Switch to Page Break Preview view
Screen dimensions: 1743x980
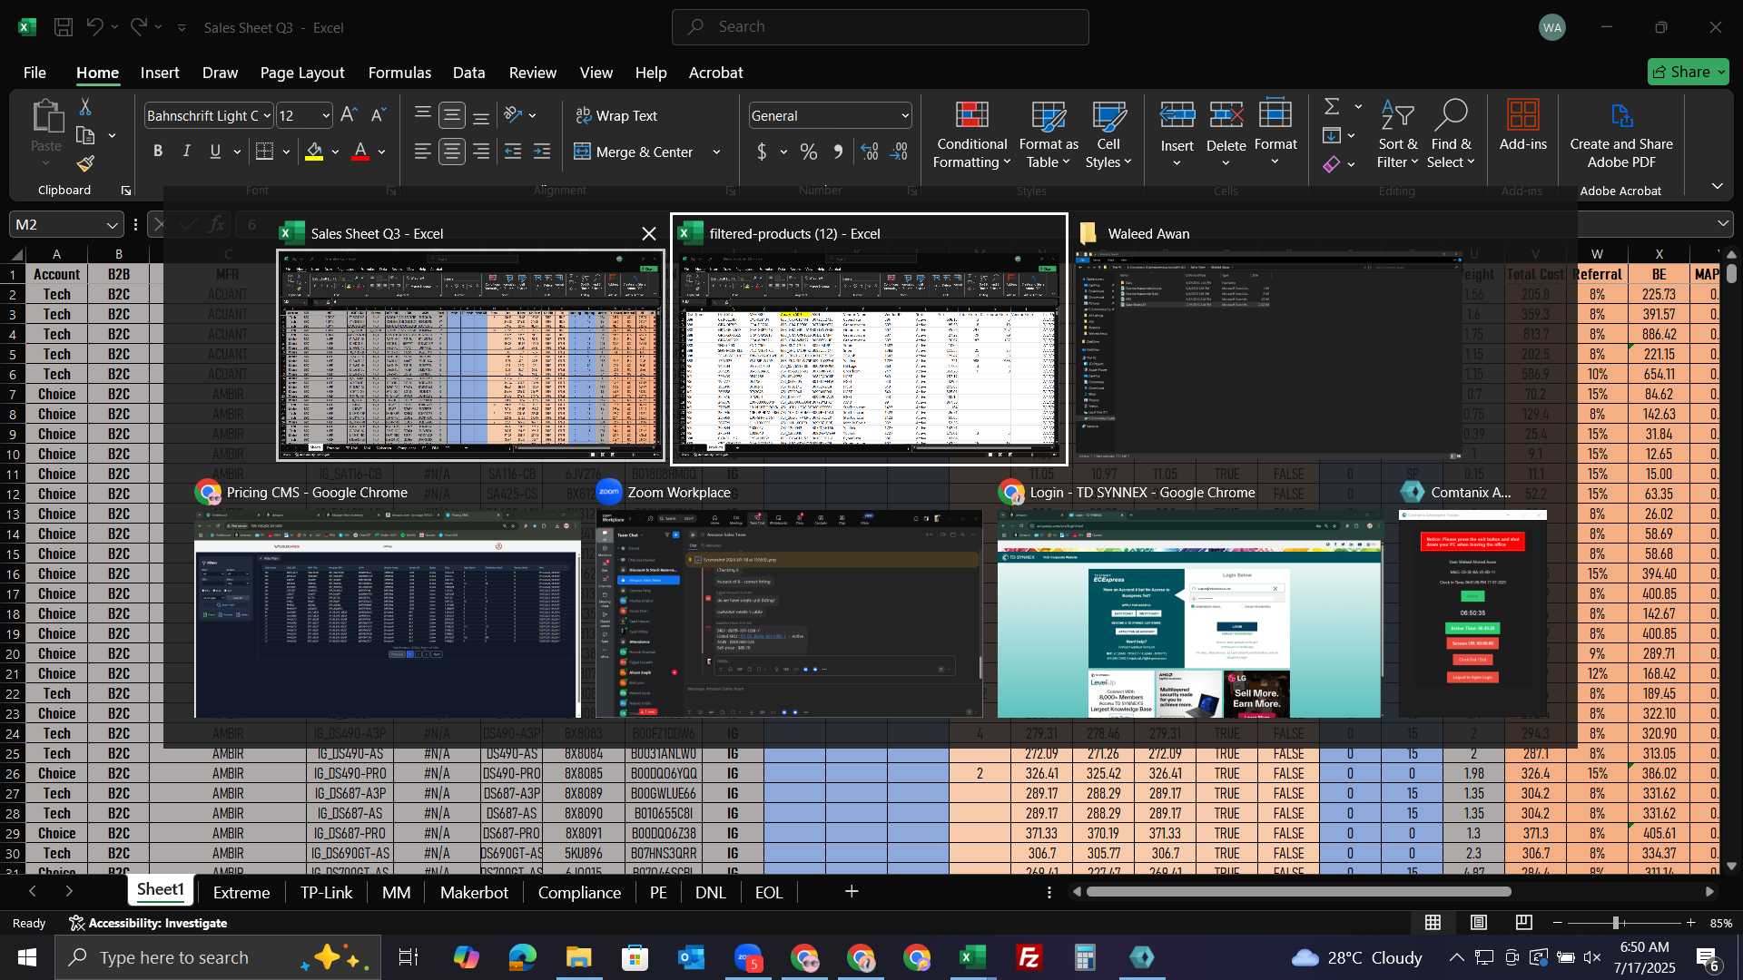[1524, 923]
